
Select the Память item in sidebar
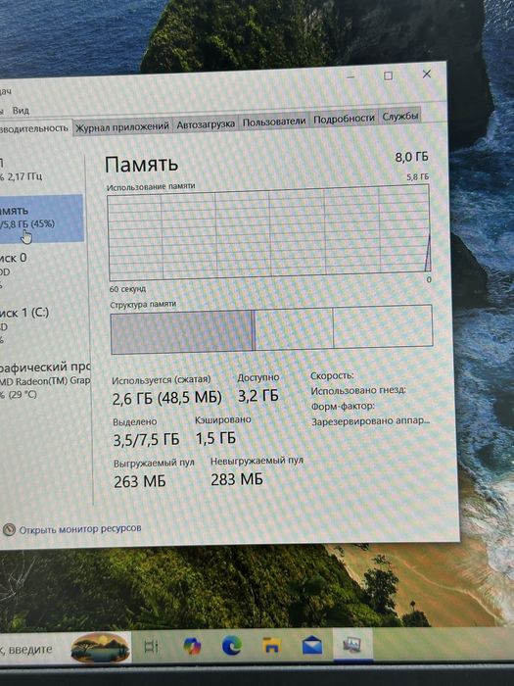pos(41,218)
